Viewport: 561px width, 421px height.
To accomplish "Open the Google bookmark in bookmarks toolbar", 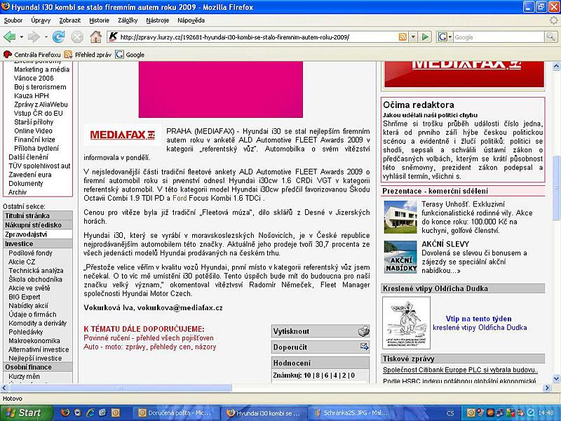I will [130, 55].
